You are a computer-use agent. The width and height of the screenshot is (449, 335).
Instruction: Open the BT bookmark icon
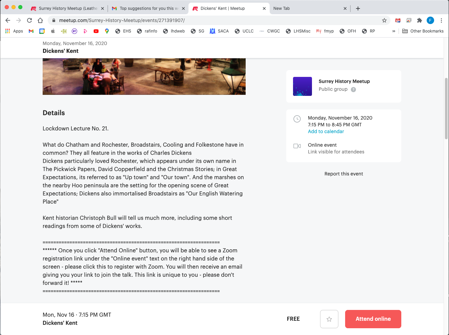click(74, 31)
